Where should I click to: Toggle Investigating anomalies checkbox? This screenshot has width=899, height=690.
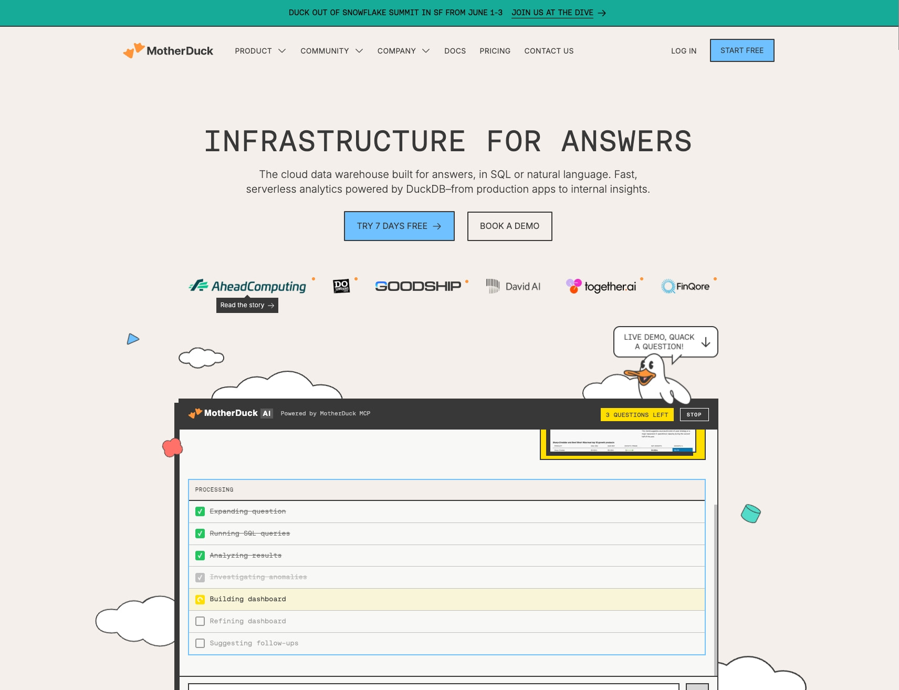coord(200,577)
